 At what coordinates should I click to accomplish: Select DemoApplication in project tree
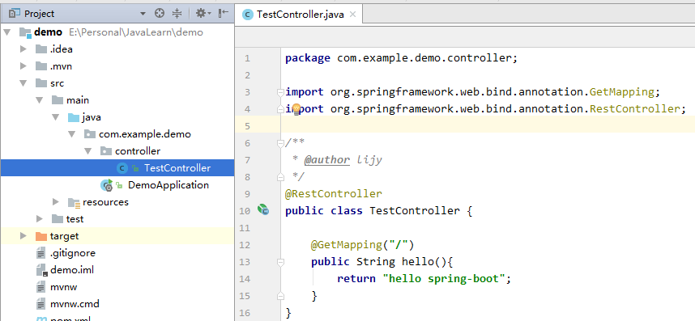click(x=117, y=185)
